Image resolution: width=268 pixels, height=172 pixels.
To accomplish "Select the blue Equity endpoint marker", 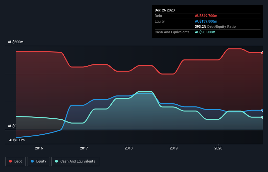I will click(262, 111).
